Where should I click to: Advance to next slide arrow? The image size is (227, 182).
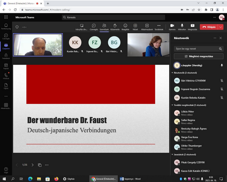(x=32, y=165)
